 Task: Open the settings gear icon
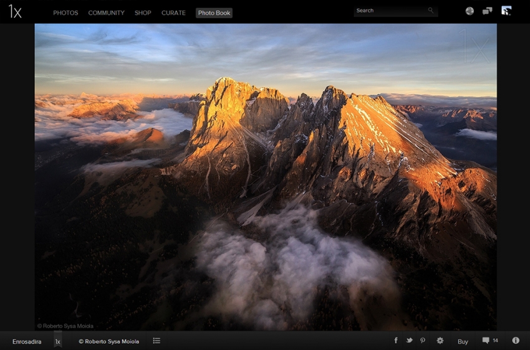(440, 341)
